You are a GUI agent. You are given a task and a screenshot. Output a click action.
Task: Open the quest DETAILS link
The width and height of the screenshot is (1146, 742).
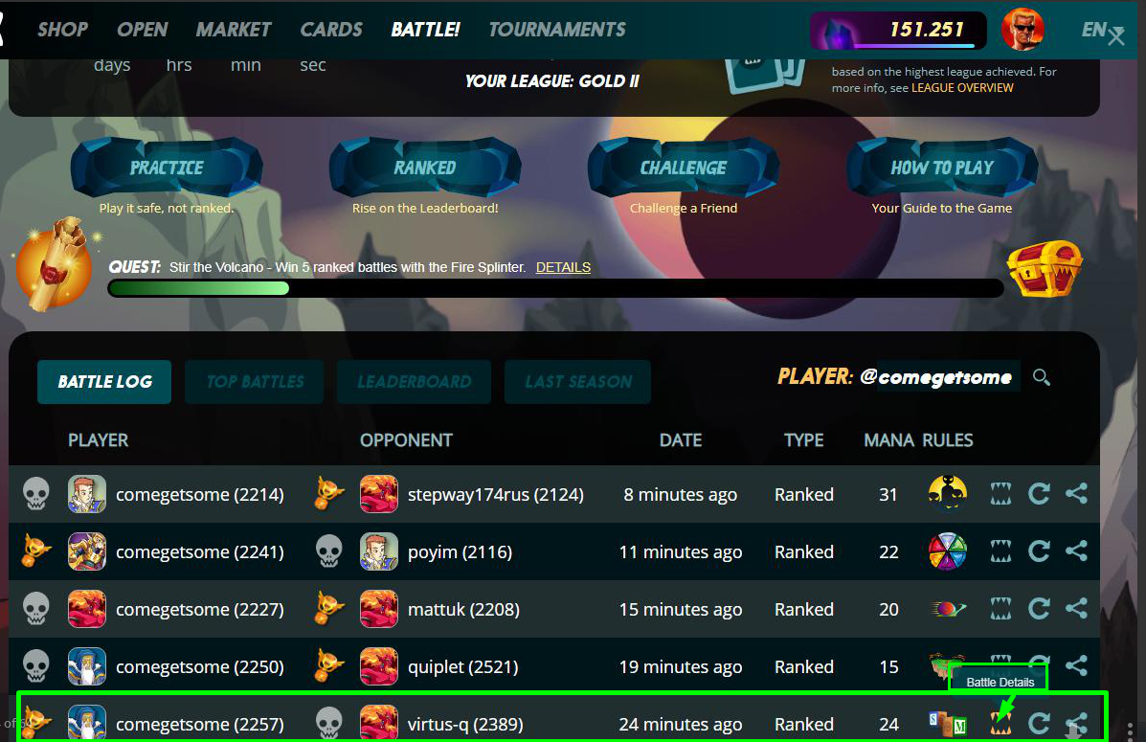coord(563,267)
